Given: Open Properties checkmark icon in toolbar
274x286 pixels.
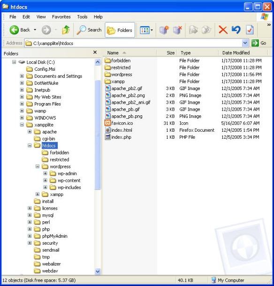Looking at the screenshot, I should pos(250,30).
